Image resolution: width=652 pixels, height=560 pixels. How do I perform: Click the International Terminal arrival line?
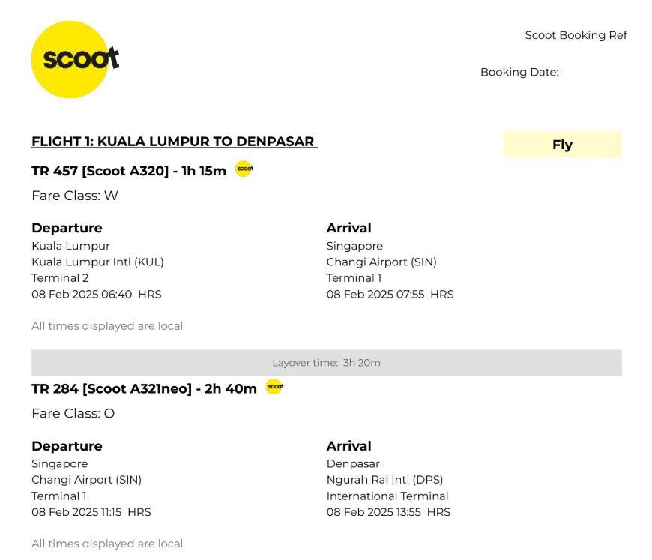click(x=387, y=496)
